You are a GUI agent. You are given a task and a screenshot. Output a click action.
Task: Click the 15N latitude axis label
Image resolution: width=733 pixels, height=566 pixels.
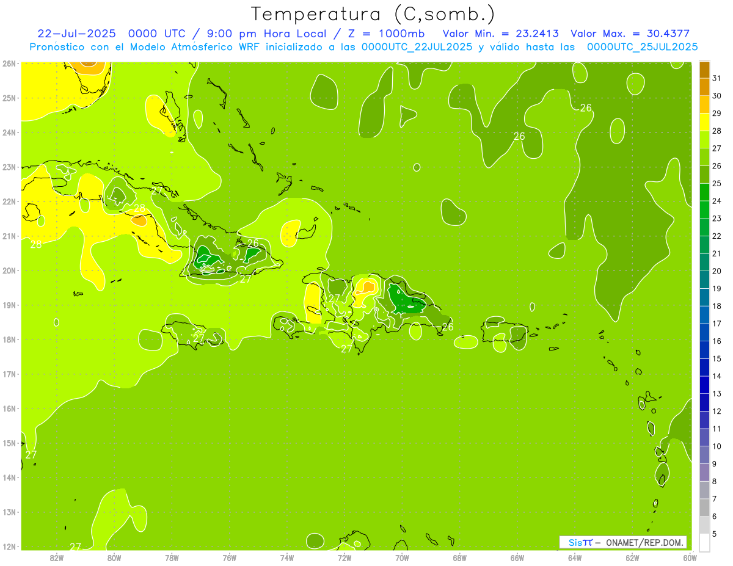pyautogui.click(x=9, y=443)
